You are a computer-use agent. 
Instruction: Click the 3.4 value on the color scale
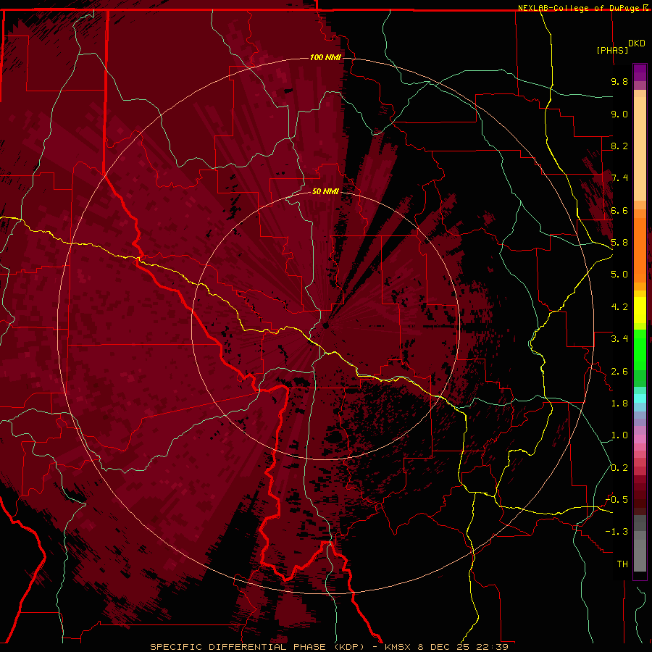point(619,339)
